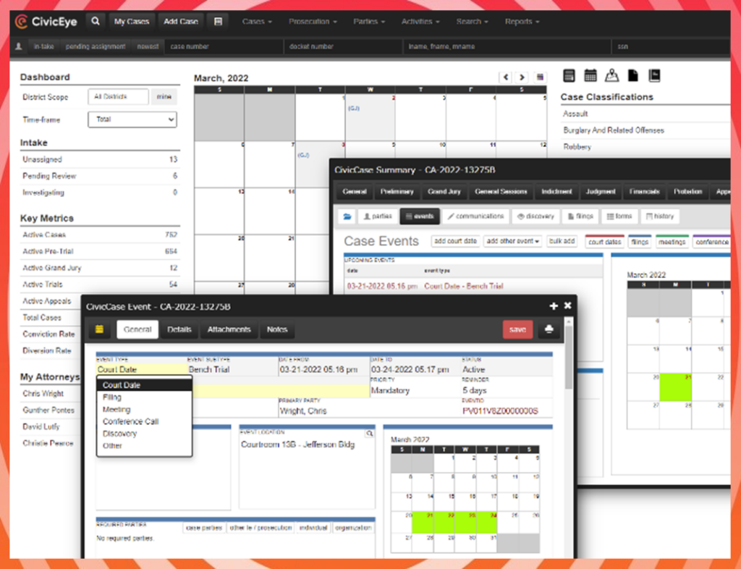The height and width of the screenshot is (569, 741).
Task: Open the add other event dropdown
Action: [512, 241]
